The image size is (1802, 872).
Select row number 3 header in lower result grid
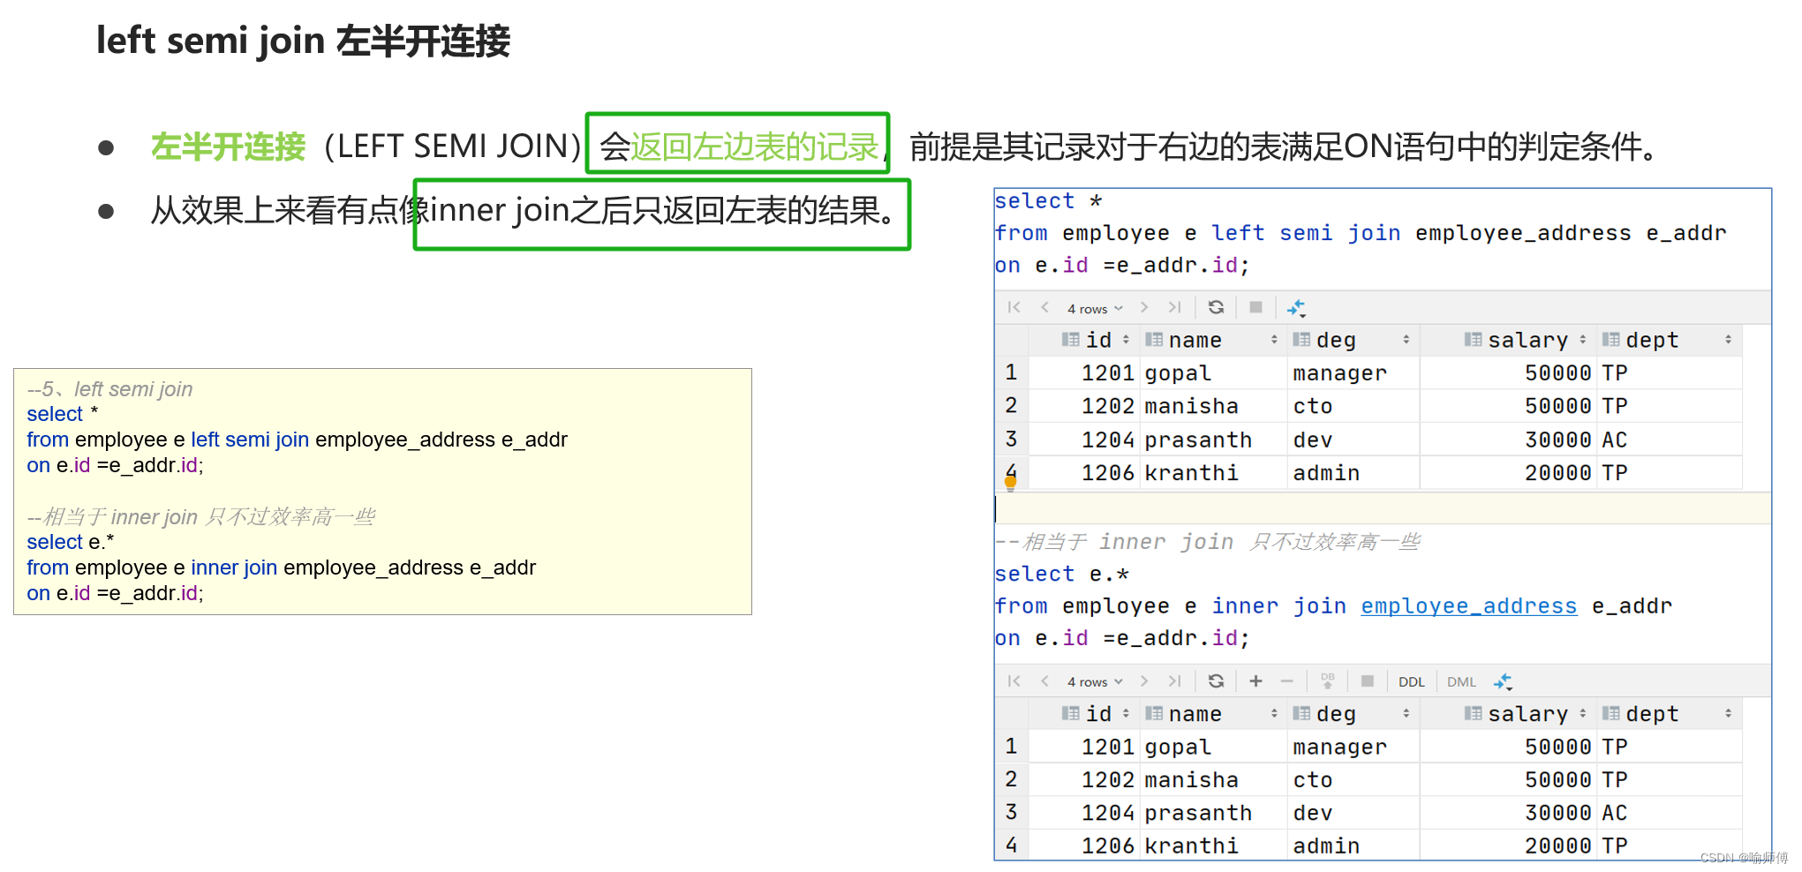click(x=1011, y=813)
